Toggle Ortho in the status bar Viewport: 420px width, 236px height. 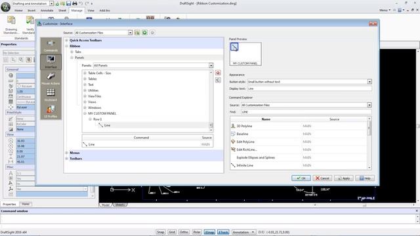click(x=184, y=232)
